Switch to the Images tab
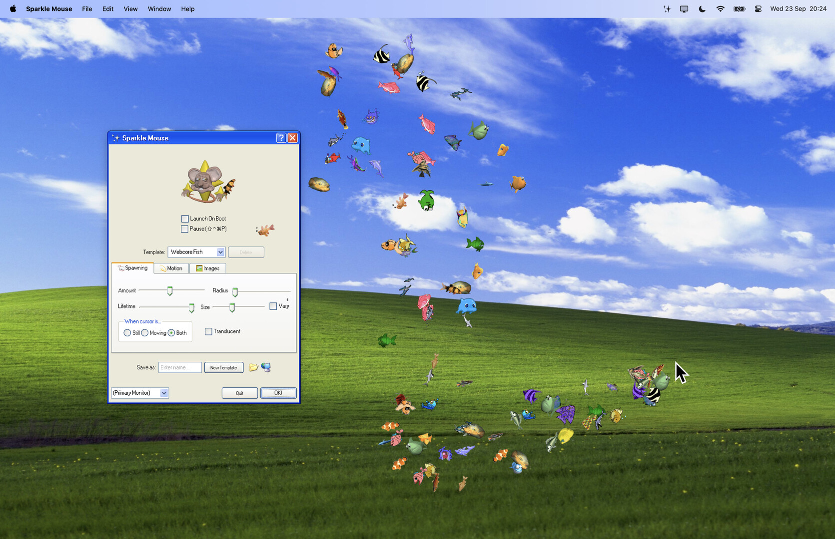This screenshot has height=539, width=835. click(208, 268)
